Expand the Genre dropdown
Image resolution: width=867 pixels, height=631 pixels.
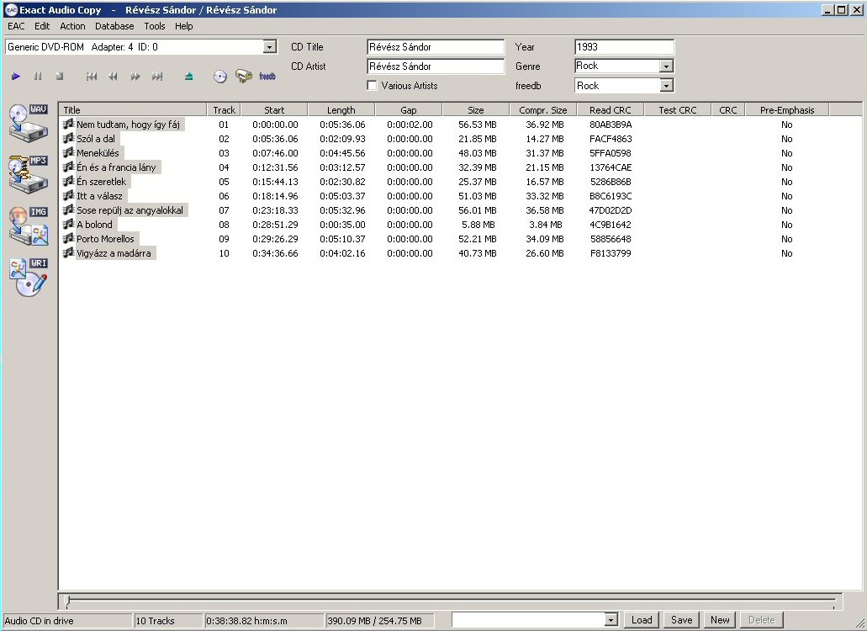pyautogui.click(x=666, y=66)
